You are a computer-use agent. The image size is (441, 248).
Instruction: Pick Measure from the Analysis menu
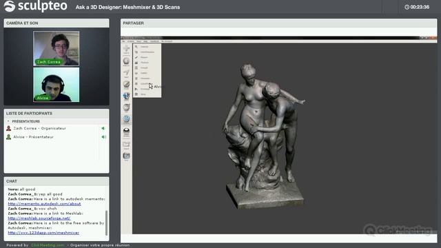[x=147, y=57]
